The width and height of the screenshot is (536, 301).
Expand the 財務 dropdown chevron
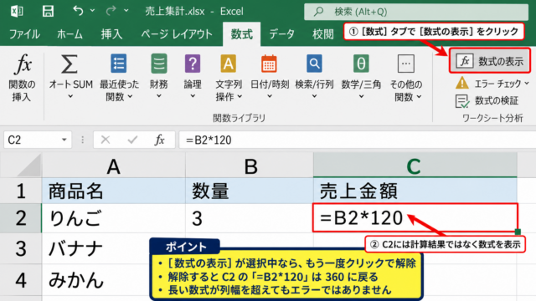[158, 97]
